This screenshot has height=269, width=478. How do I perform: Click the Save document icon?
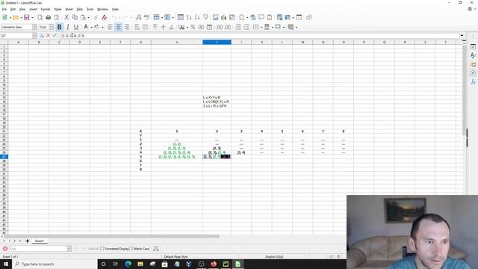[27, 17]
